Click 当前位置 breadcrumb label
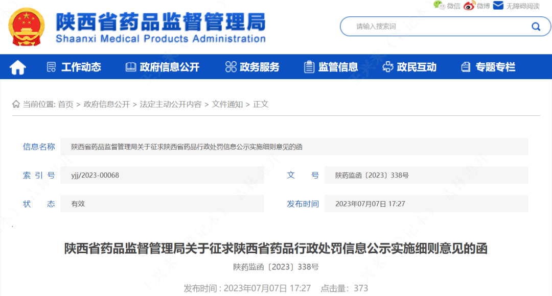552x296 pixels. click(x=39, y=105)
